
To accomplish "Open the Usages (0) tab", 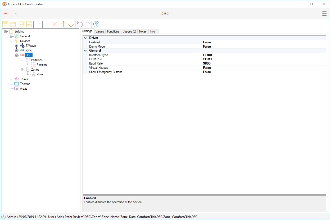I will 129,31.
